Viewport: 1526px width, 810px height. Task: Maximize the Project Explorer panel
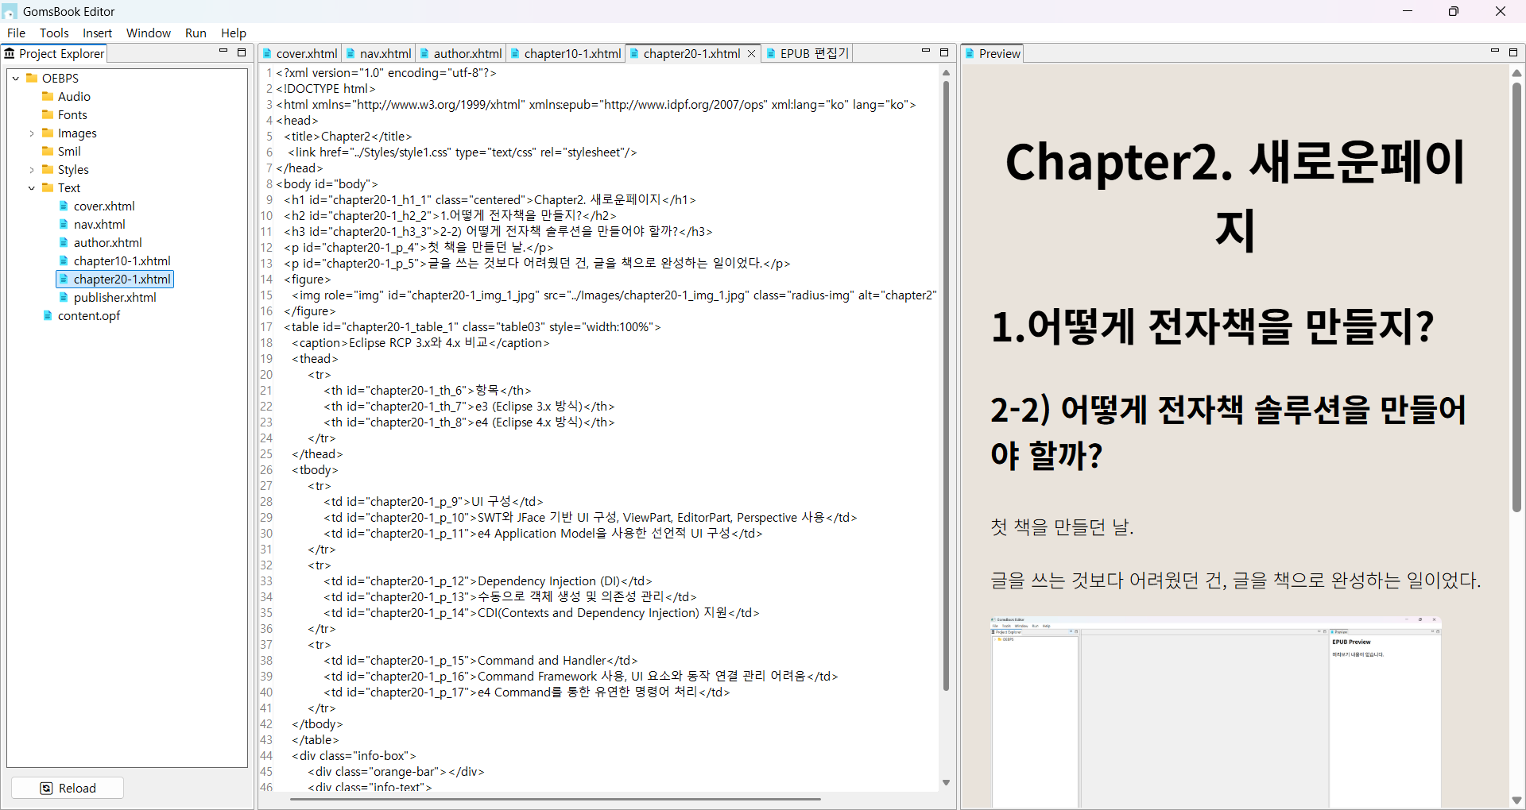point(242,52)
